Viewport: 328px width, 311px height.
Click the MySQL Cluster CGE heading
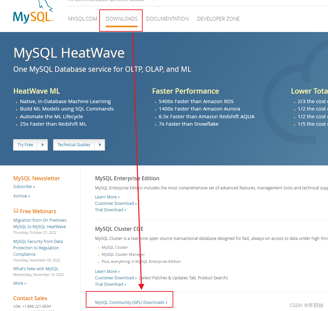pos(119,229)
